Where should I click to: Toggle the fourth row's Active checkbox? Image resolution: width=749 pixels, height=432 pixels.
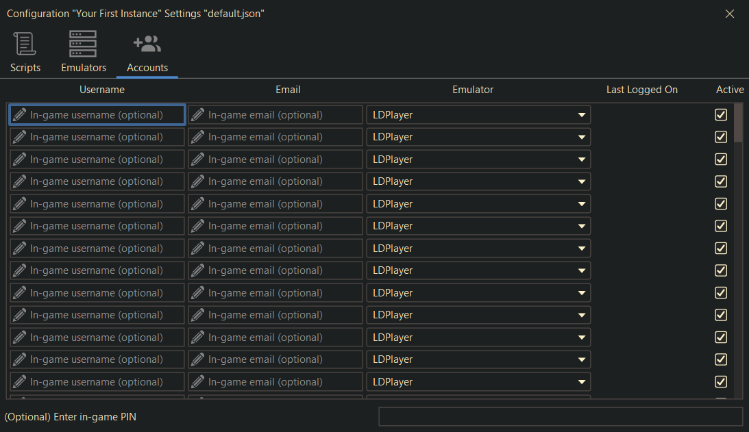(721, 181)
